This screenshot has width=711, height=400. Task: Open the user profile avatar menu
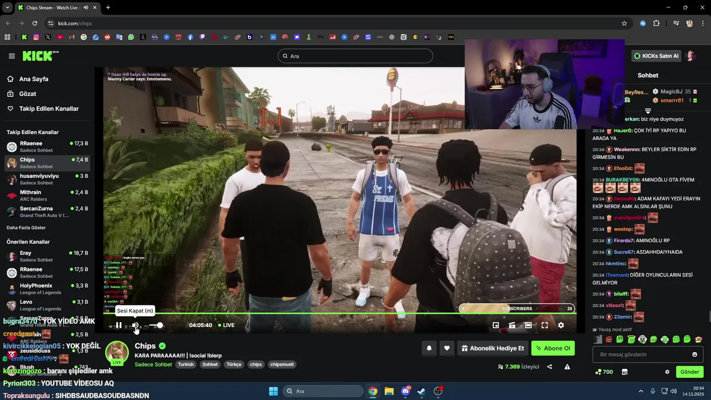pos(691,56)
